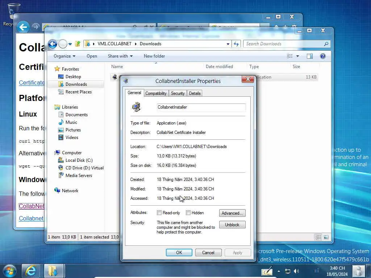Click the search magnifier icon
The width and height of the screenshot is (371, 278).
click(x=326, y=44)
